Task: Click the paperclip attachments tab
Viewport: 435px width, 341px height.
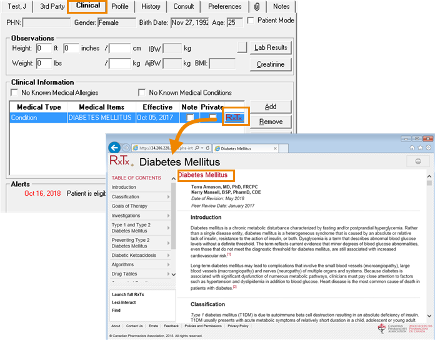Action: [x=257, y=6]
